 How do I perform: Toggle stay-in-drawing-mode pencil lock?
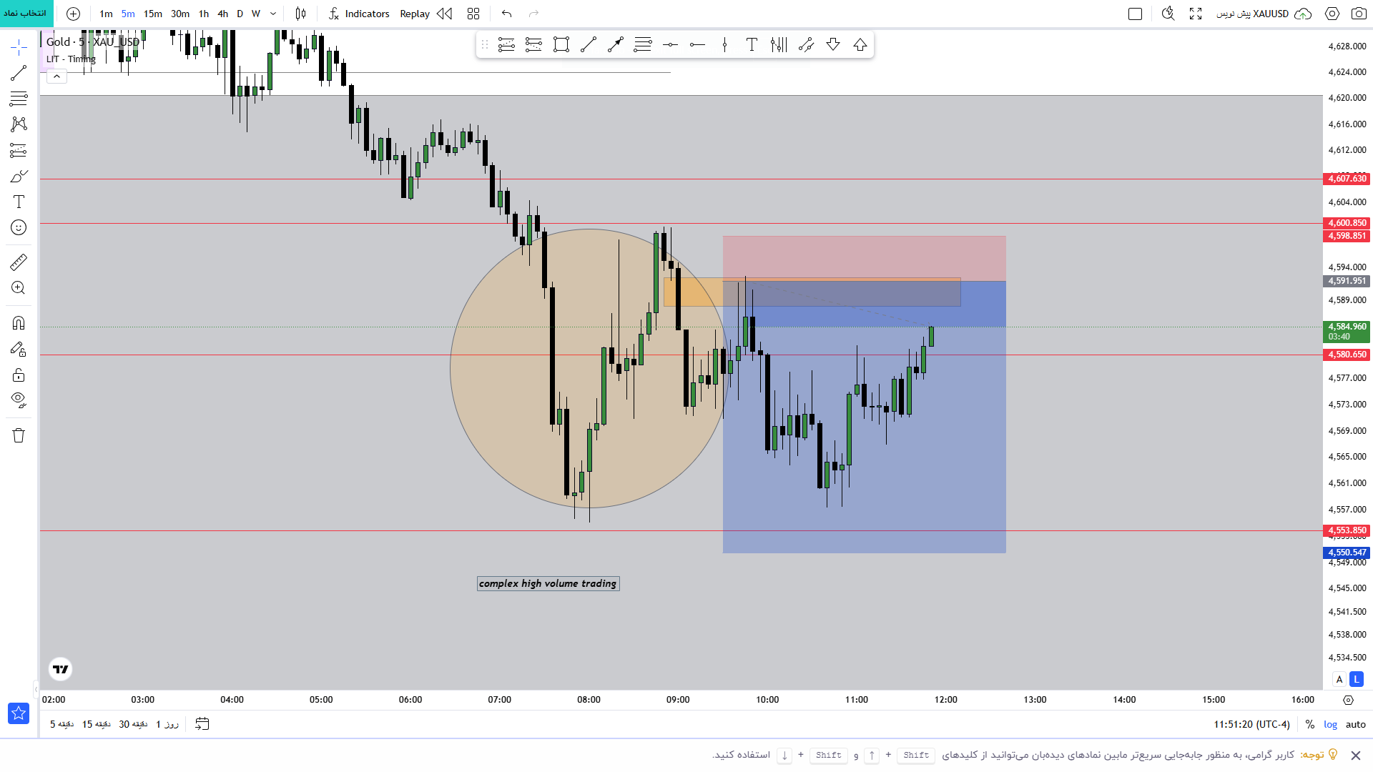[19, 349]
